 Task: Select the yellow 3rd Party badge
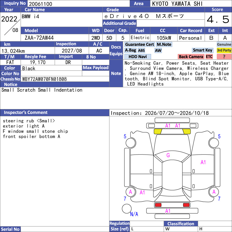tap(224, 50)
